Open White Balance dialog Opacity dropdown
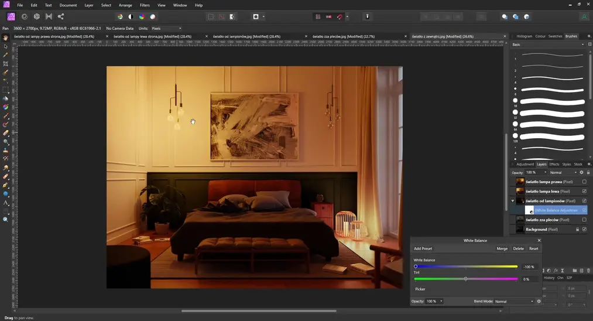This screenshot has height=321, width=593. [x=434, y=301]
